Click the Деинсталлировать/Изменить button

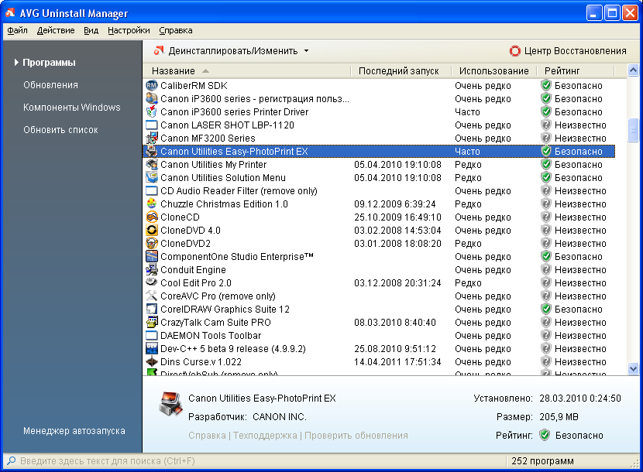(226, 51)
